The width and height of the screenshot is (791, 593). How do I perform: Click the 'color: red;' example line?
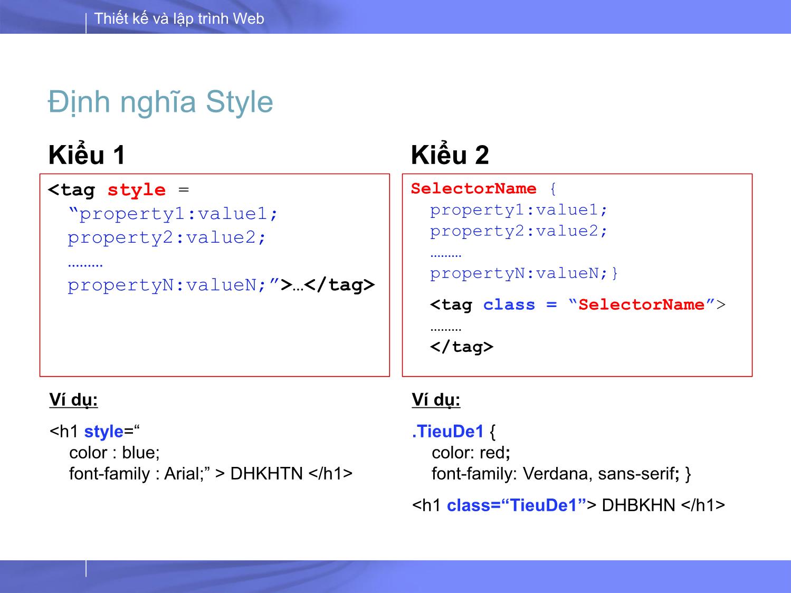471,453
